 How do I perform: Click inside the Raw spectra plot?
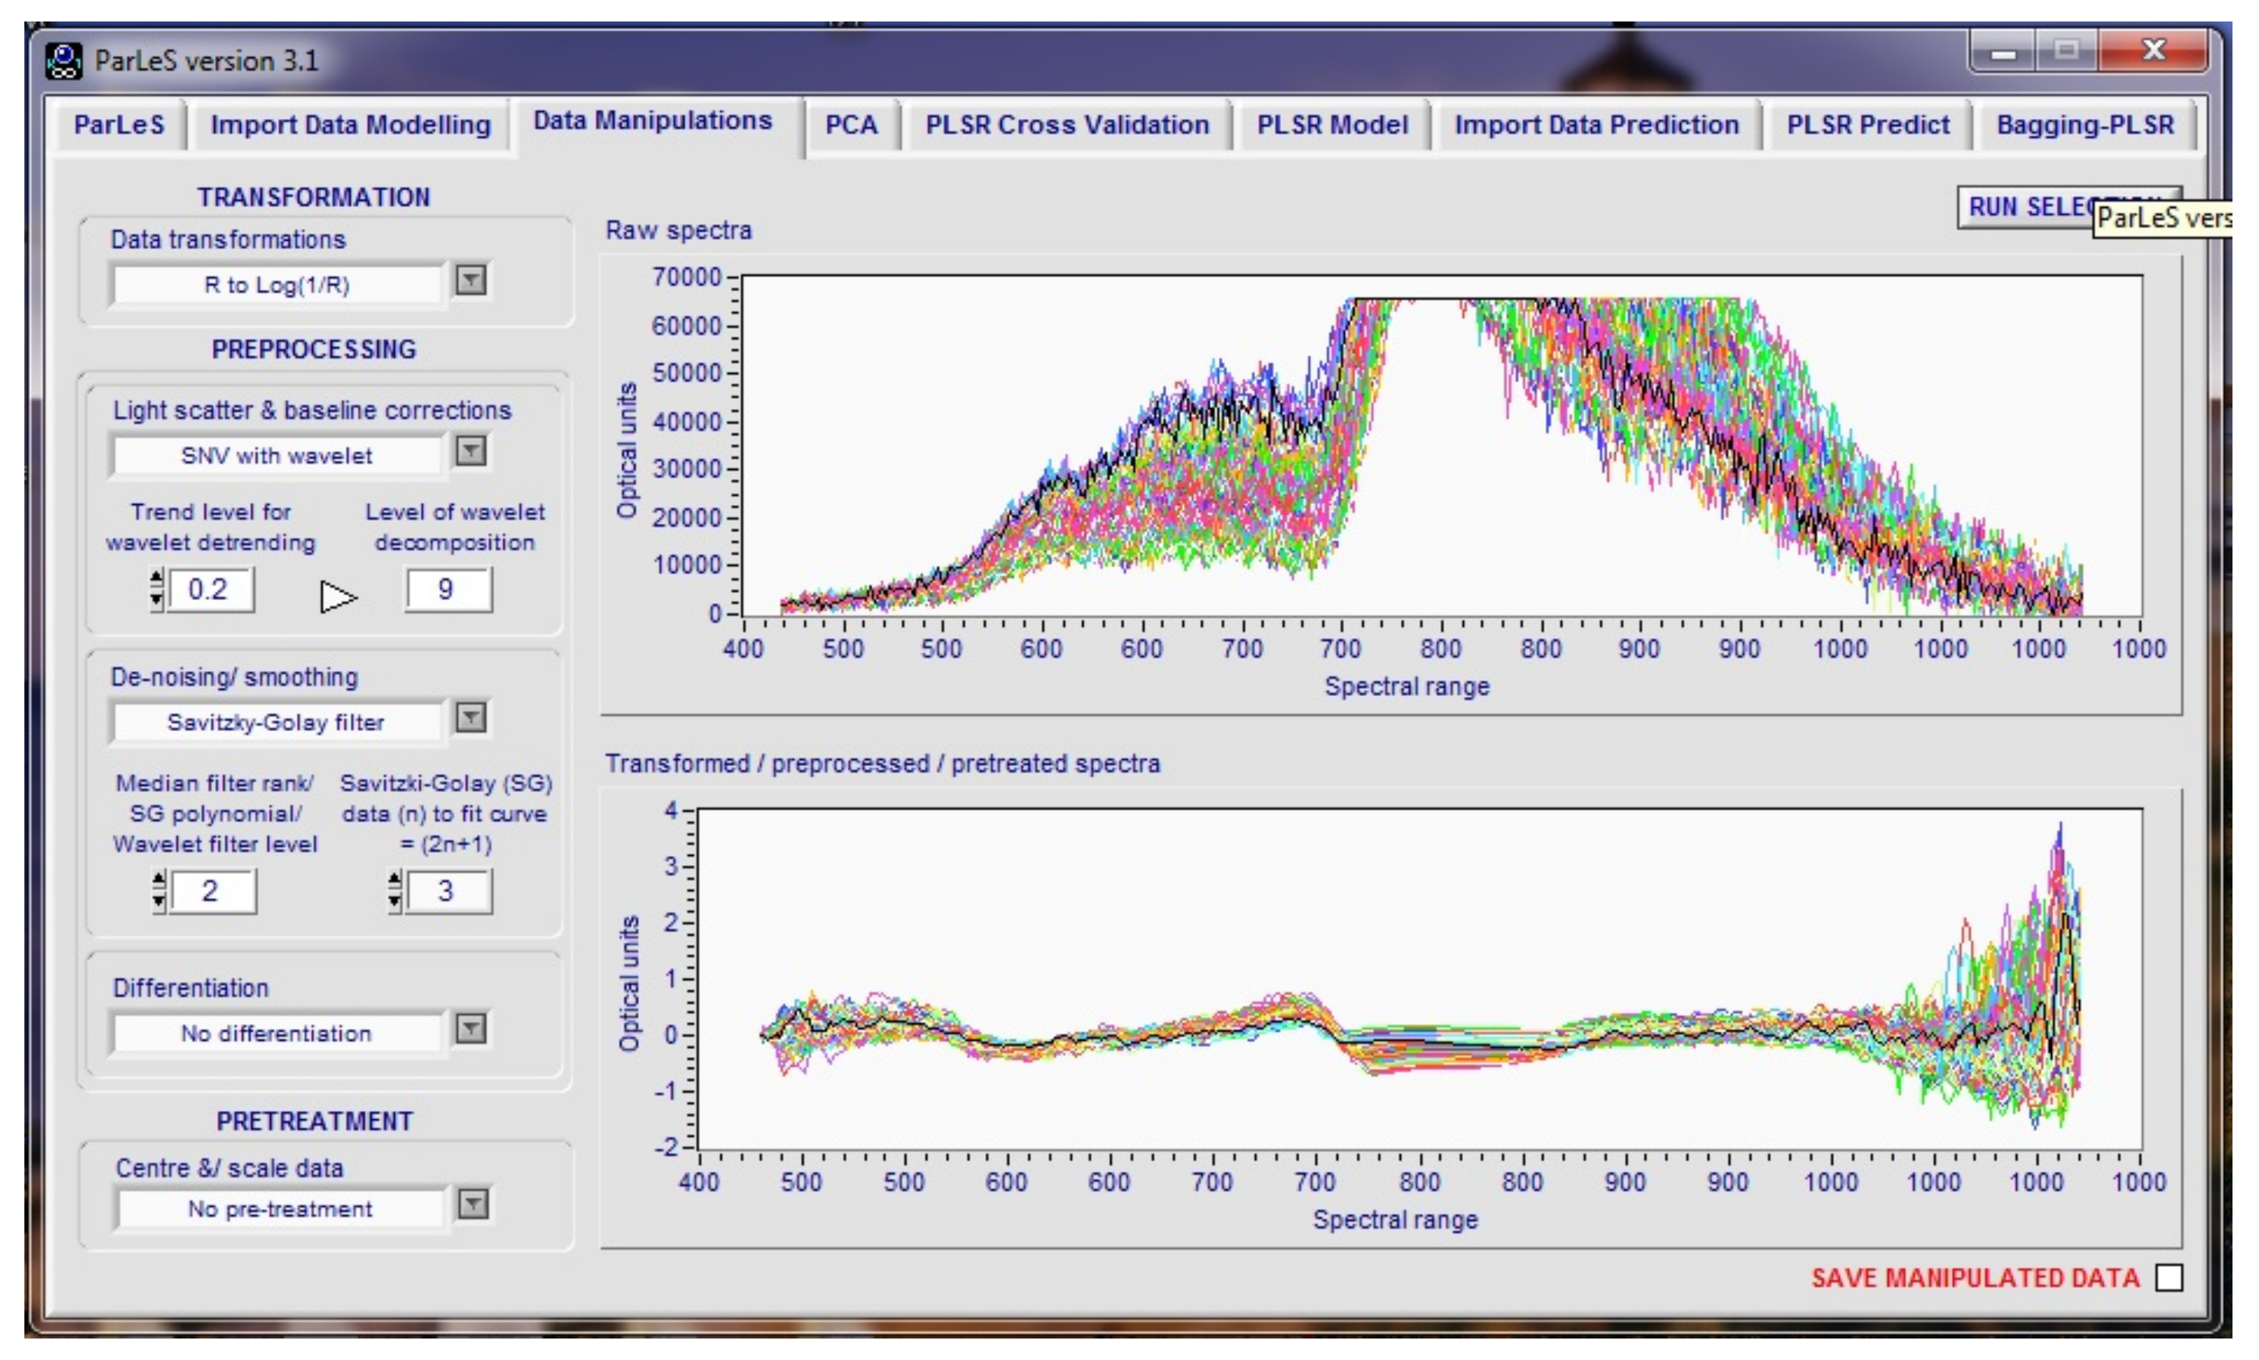pyautogui.click(x=1442, y=445)
